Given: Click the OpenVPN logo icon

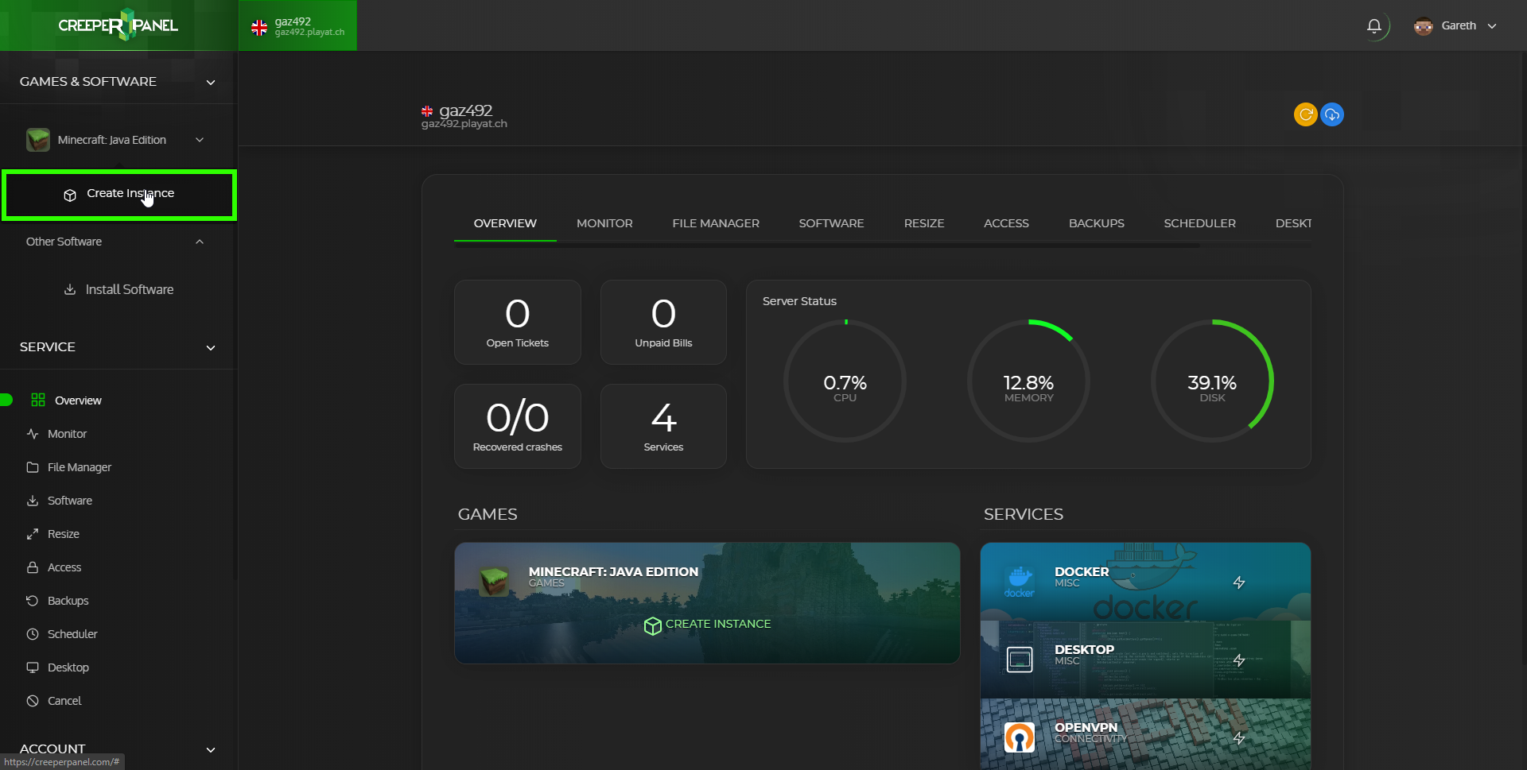Looking at the screenshot, I should coord(1020,737).
